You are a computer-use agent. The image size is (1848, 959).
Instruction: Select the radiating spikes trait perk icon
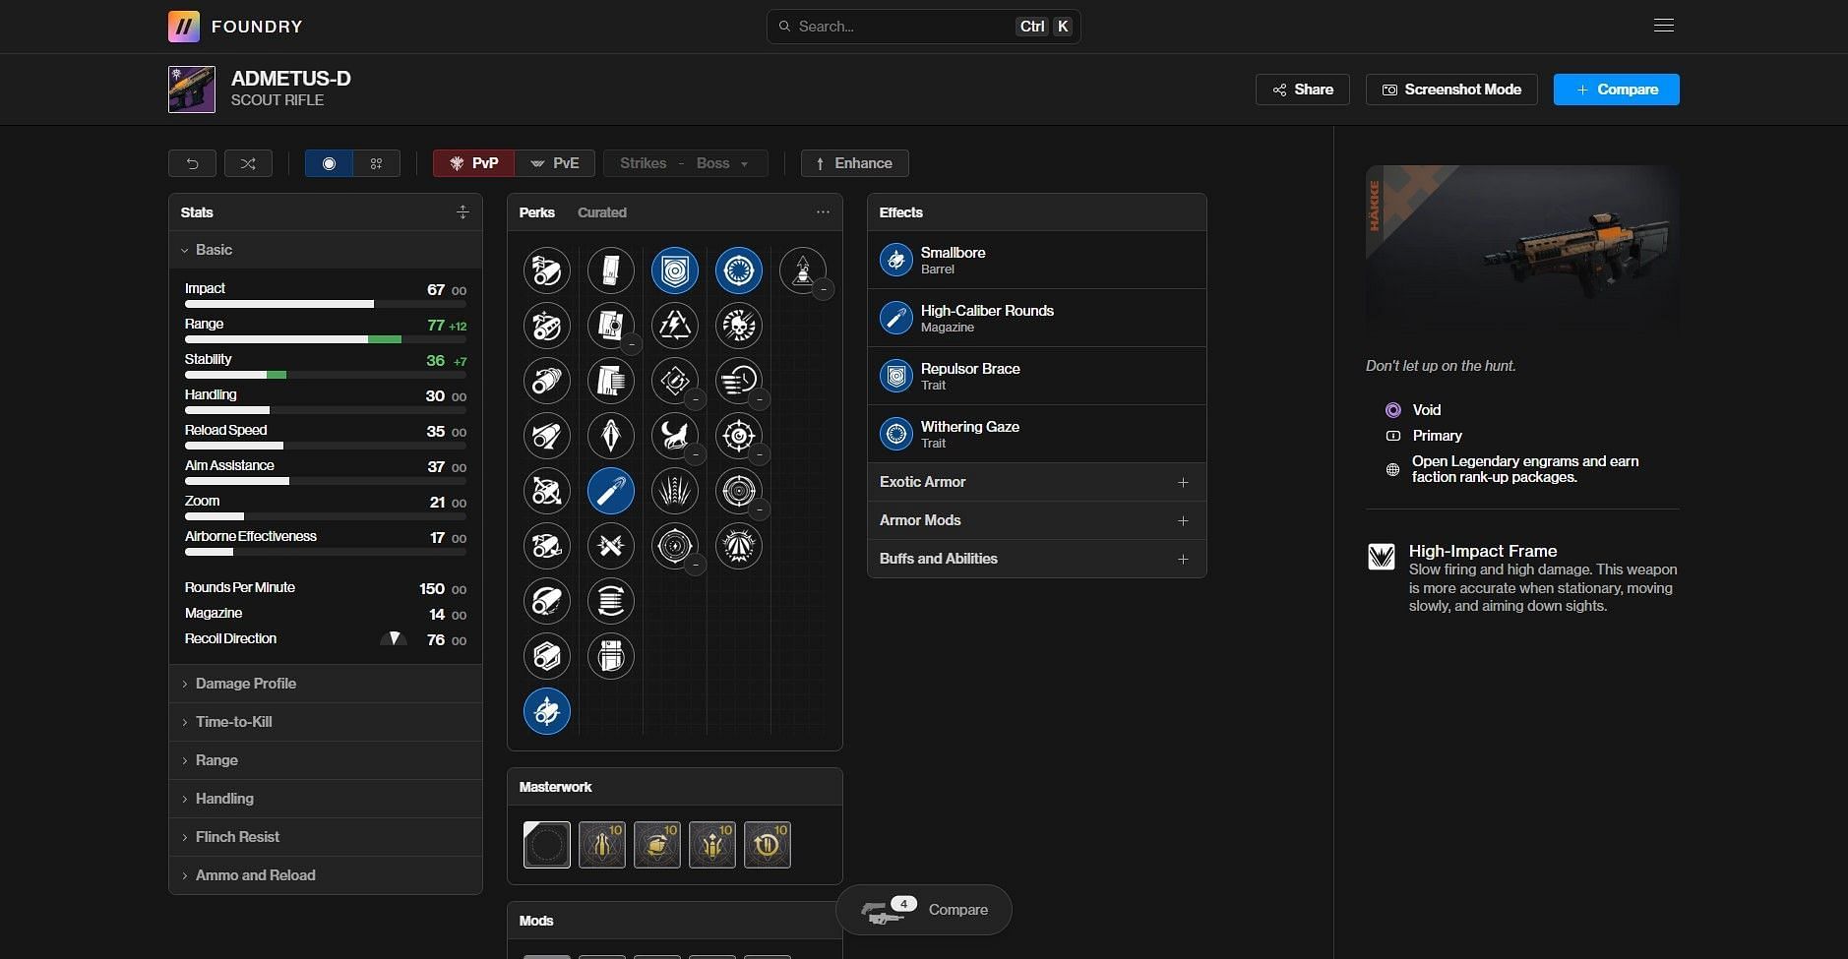[x=674, y=491]
